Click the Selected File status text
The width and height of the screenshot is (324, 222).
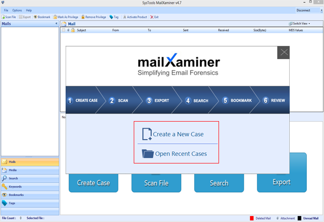[x=35, y=218]
